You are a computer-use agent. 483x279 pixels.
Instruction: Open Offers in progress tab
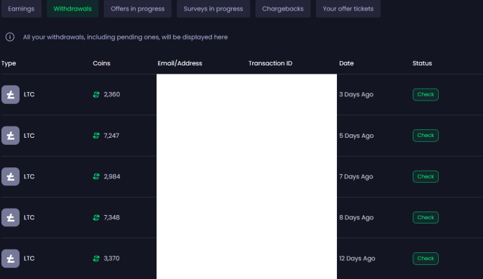[138, 8]
